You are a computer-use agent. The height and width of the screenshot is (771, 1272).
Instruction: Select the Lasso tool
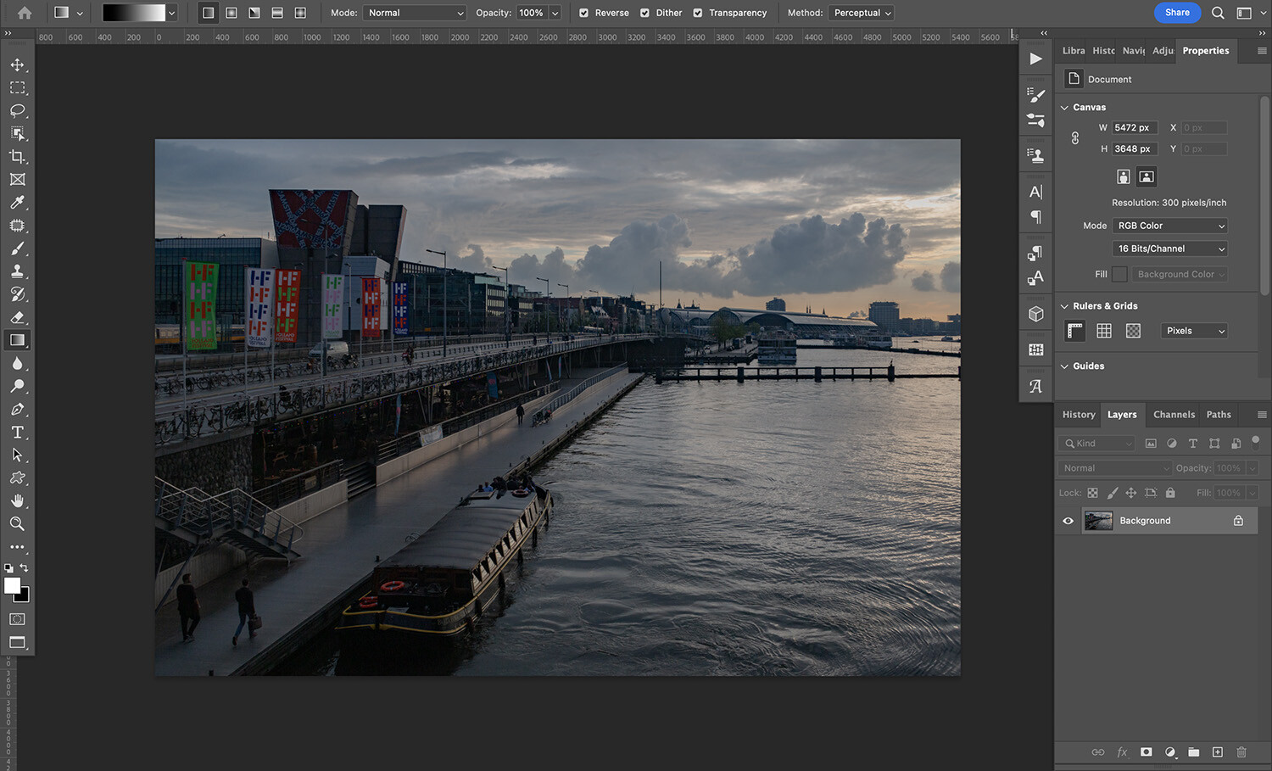[x=17, y=110]
